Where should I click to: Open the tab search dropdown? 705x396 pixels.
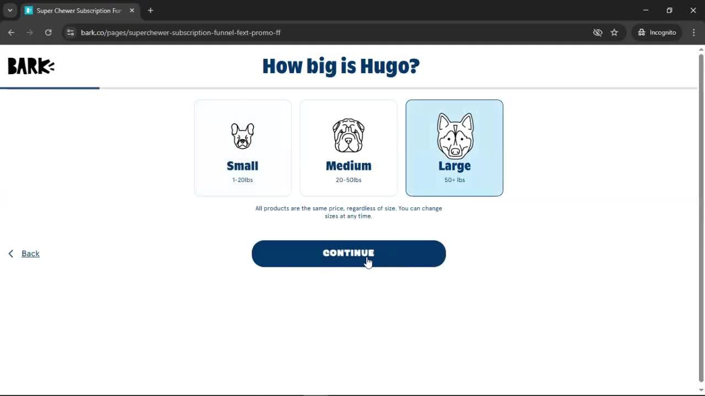click(x=10, y=10)
